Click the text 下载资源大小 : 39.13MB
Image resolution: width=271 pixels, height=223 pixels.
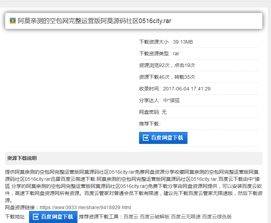coord(166,42)
